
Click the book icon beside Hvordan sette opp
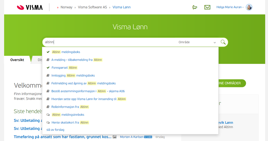[48, 99]
